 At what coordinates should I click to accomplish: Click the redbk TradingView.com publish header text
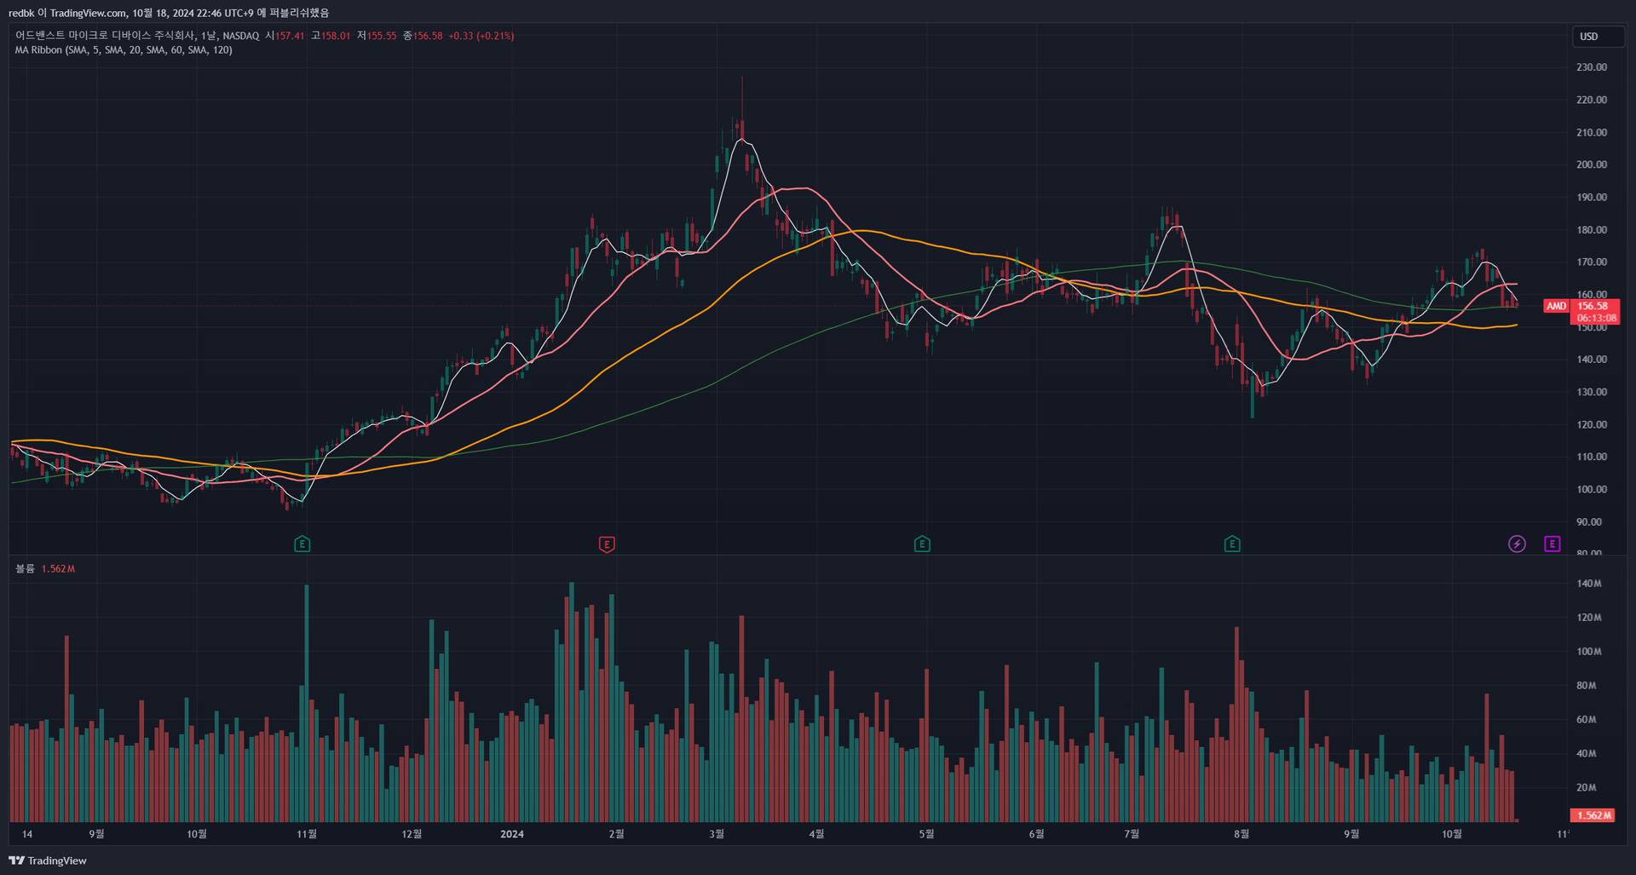pyautogui.click(x=169, y=13)
